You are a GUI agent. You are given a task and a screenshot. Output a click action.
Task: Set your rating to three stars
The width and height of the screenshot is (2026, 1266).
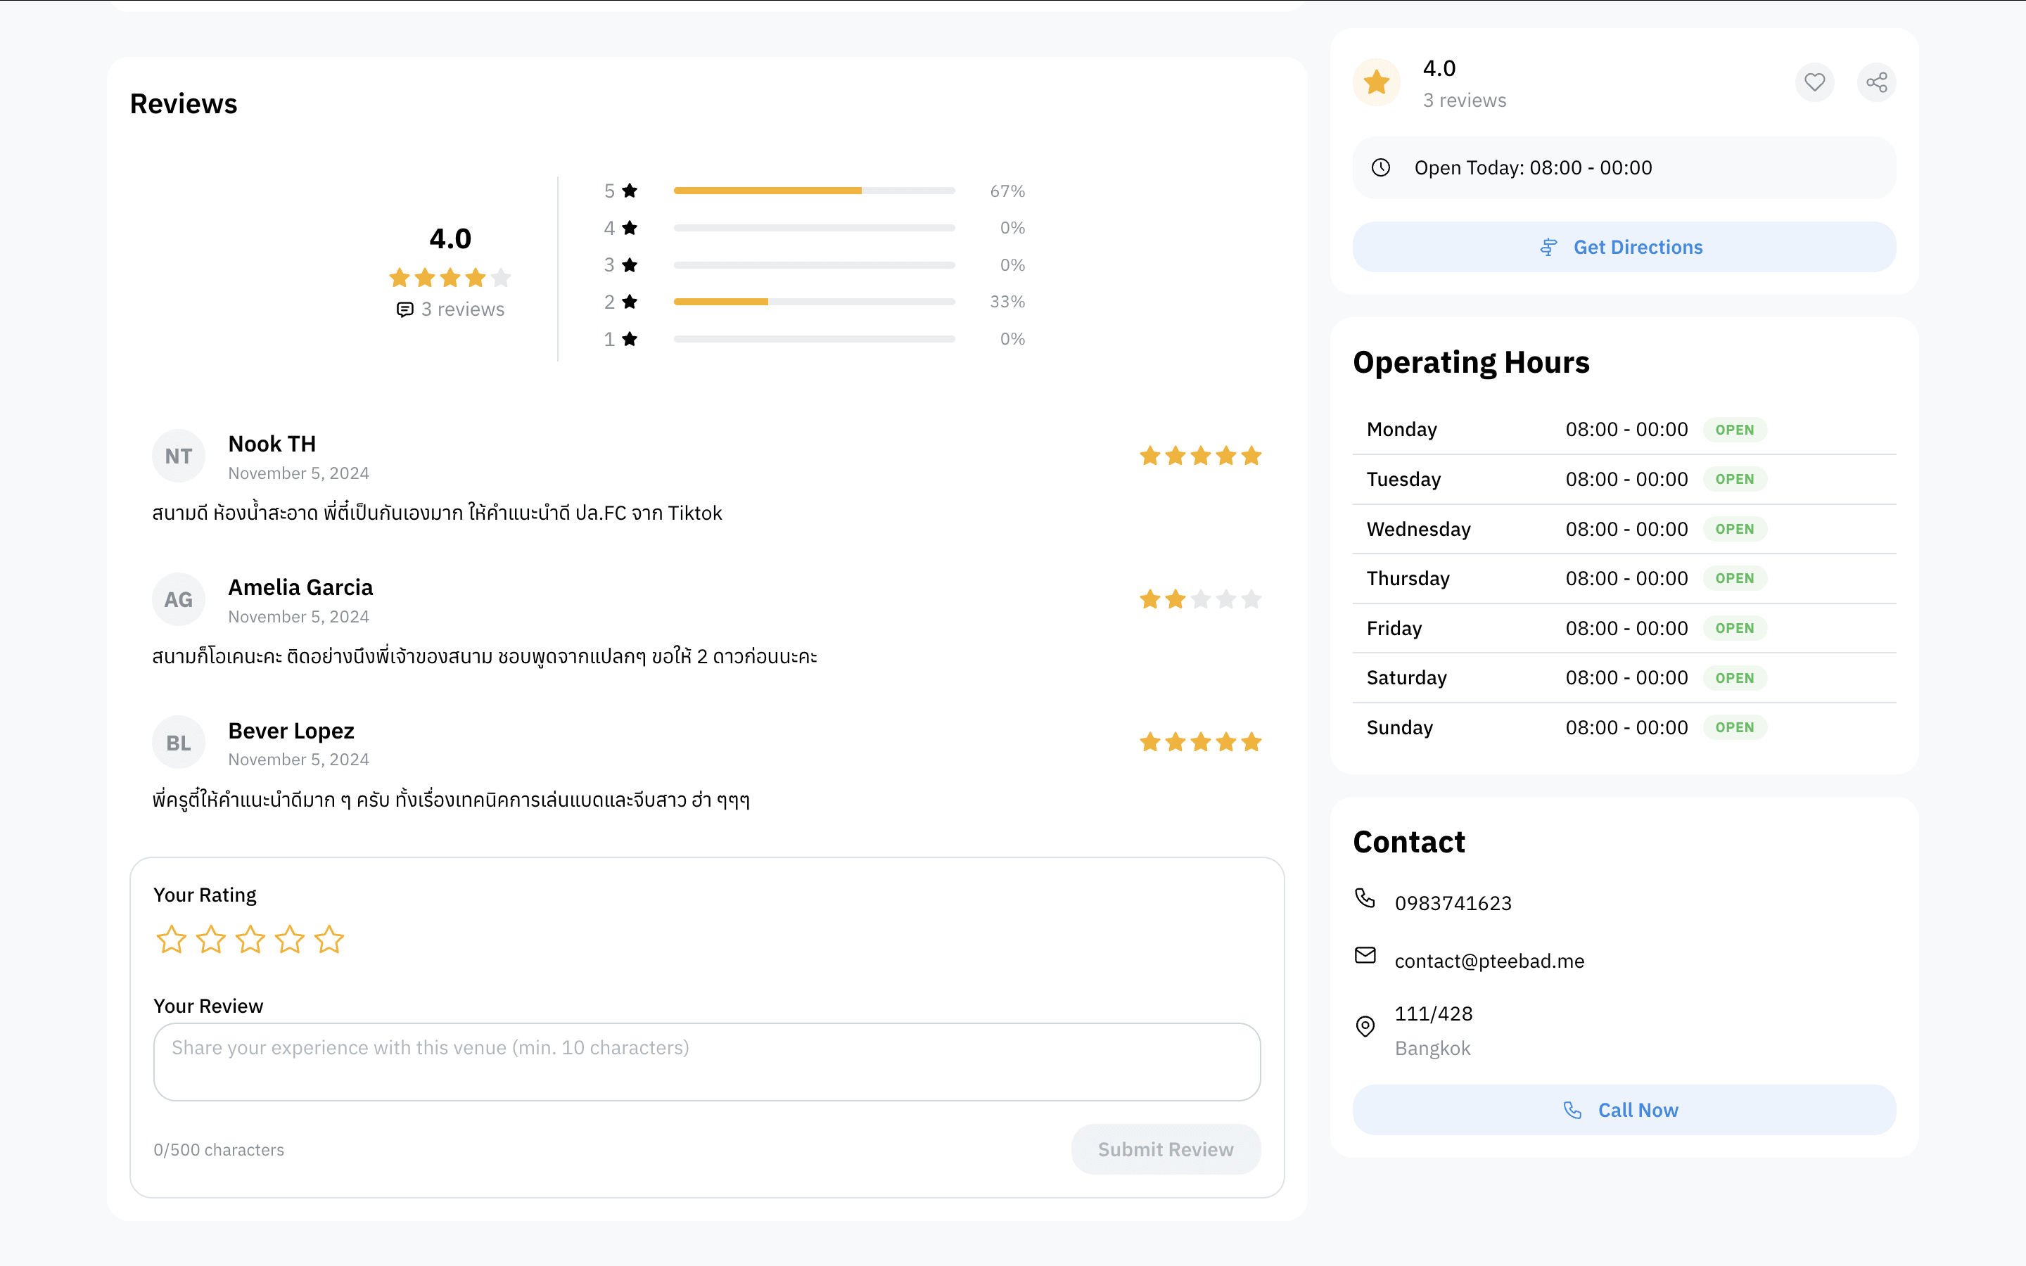[x=250, y=940]
